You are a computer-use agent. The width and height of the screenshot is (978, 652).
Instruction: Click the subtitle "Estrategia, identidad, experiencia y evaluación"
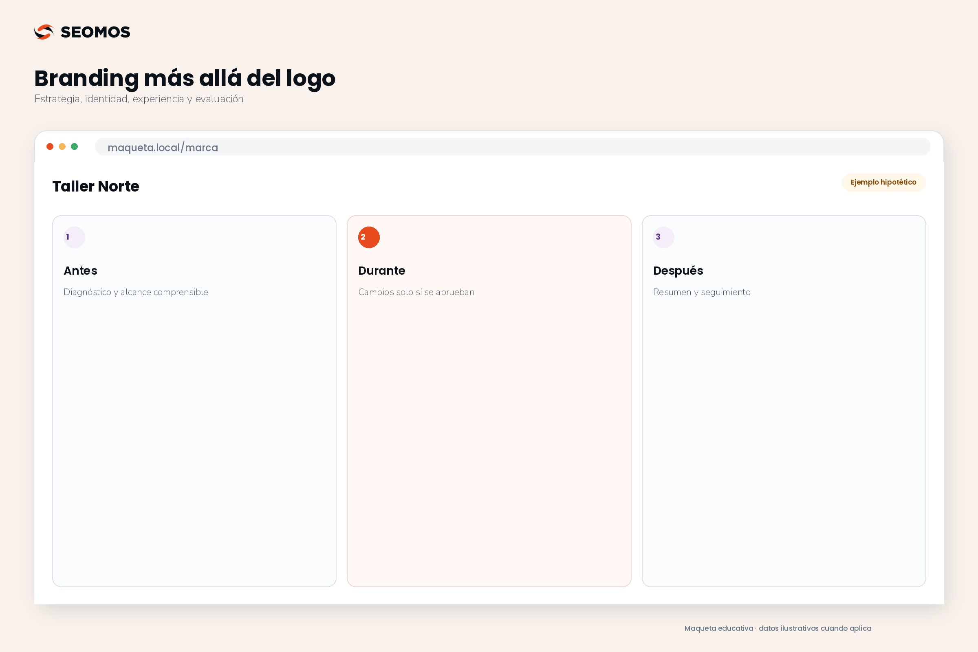coord(139,99)
